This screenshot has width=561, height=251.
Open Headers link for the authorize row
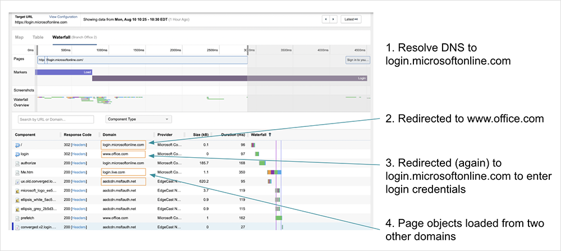[x=79, y=163]
